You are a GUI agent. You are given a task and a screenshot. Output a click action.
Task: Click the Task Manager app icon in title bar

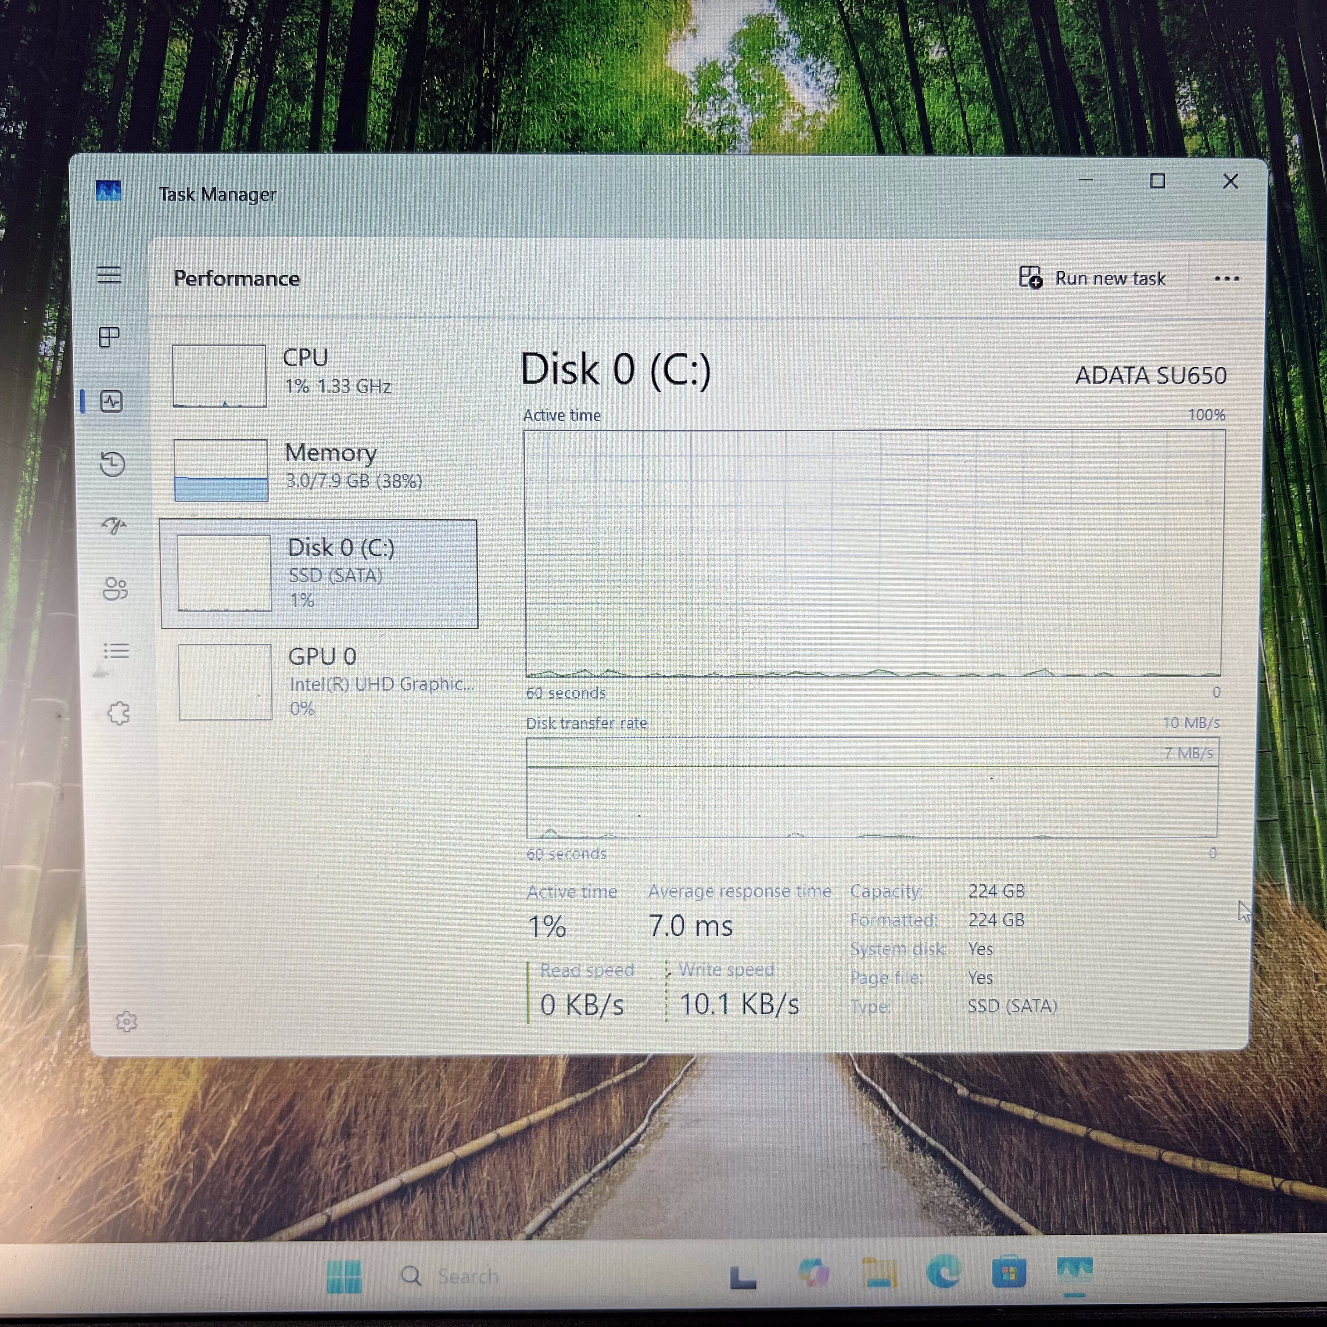pyautogui.click(x=108, y=191)
